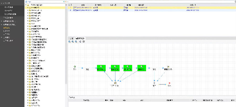
Task: Select the first green task node in workflow
Action: click(101, 68)
